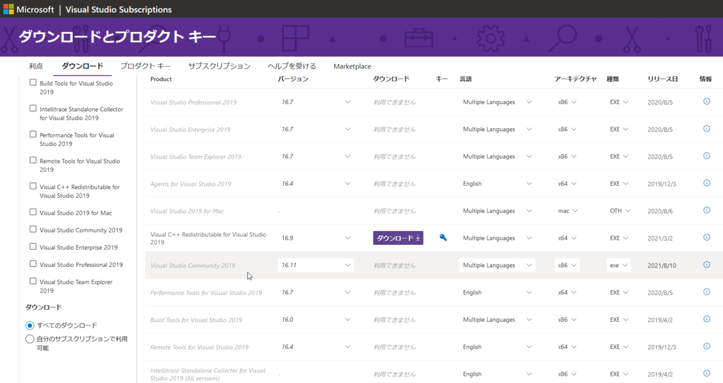Screen dimensions: 723x383
Task: Open architecture dropdown for Visual Studio 2019 for Mac
Action: pyautogui.click(x=567, y=211)
